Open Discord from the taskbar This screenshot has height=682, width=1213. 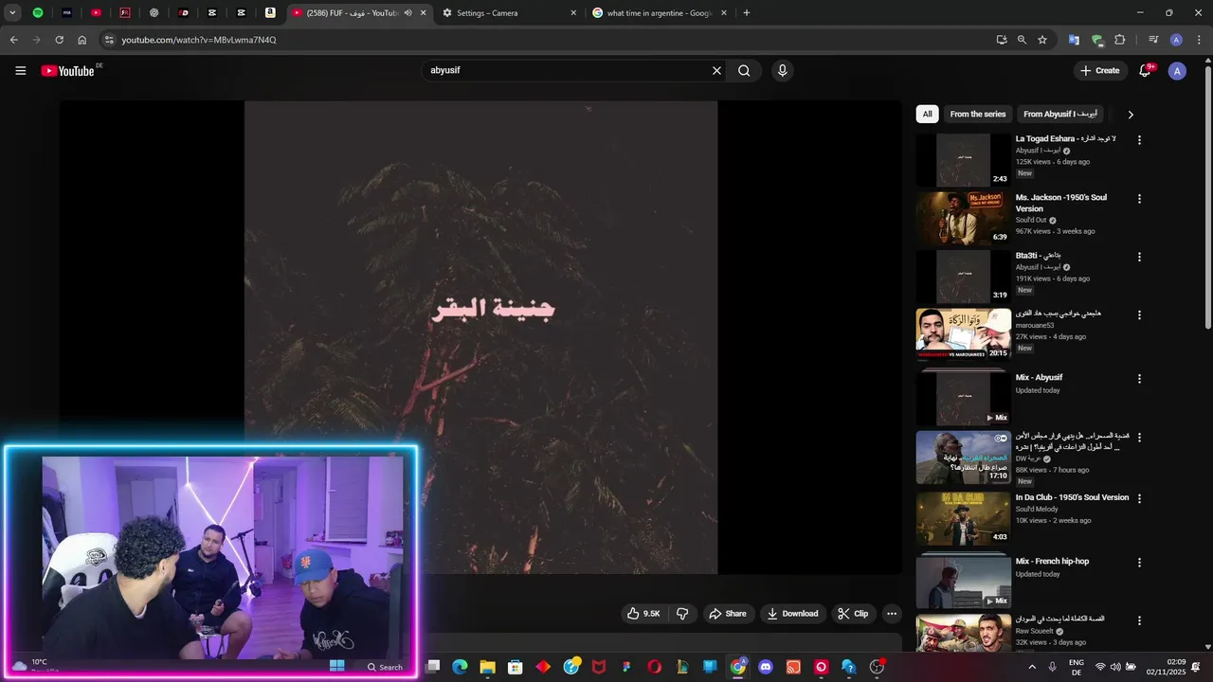[x=766, y=667]
